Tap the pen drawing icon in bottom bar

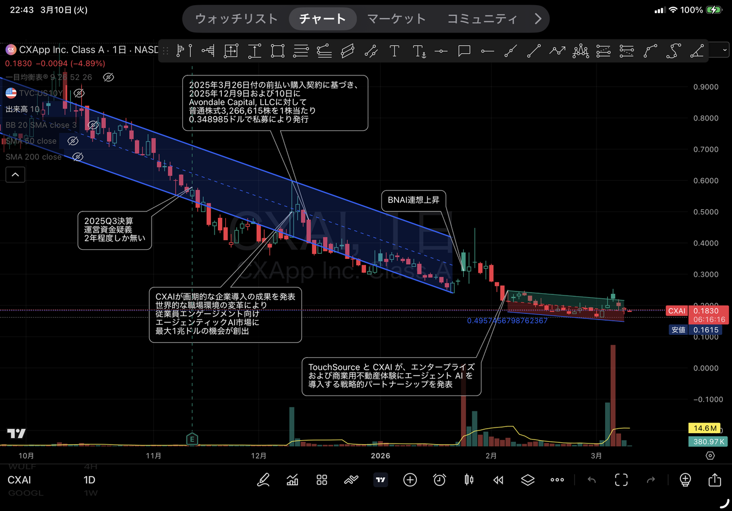click(263, 480)
